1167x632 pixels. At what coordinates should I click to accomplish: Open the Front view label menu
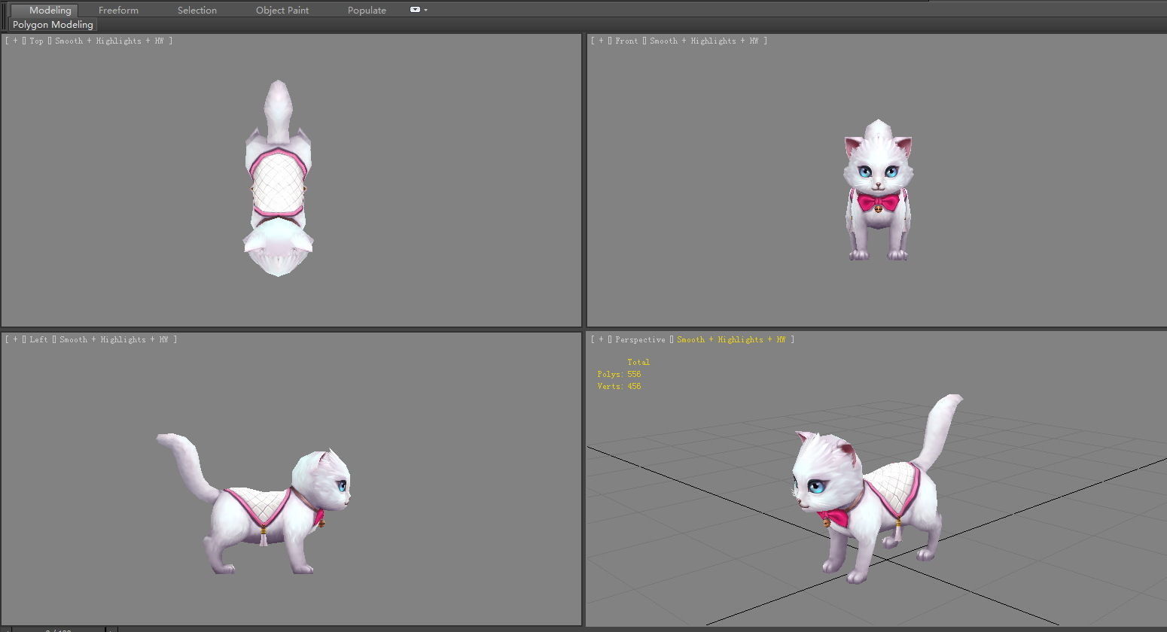[626, 41]
